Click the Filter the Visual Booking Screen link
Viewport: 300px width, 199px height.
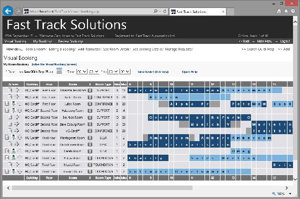54,64
